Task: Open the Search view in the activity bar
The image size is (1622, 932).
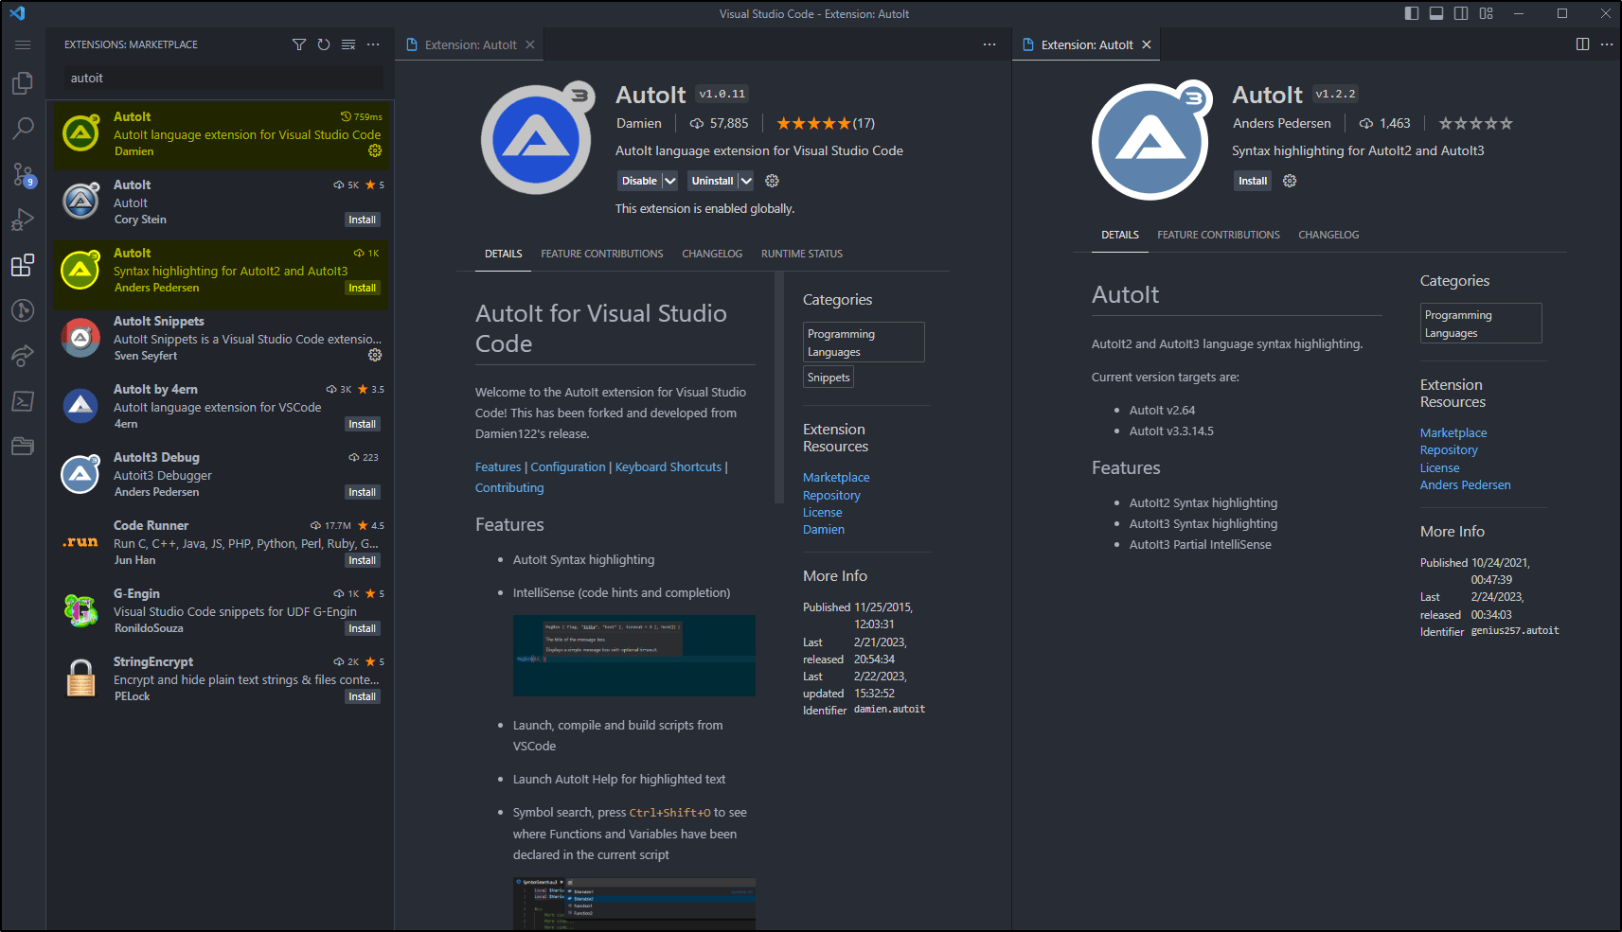Action: [x=23, y=128]
